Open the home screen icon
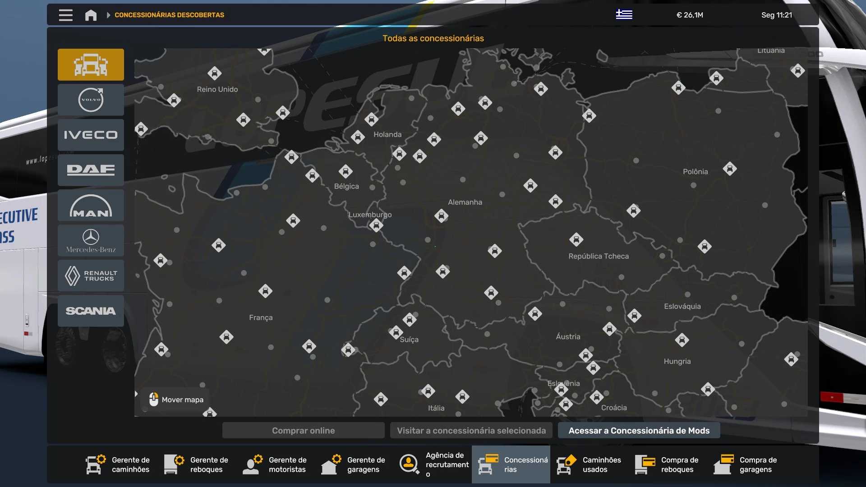The height and width of the screenshot is (487, 866). (91, 15)
